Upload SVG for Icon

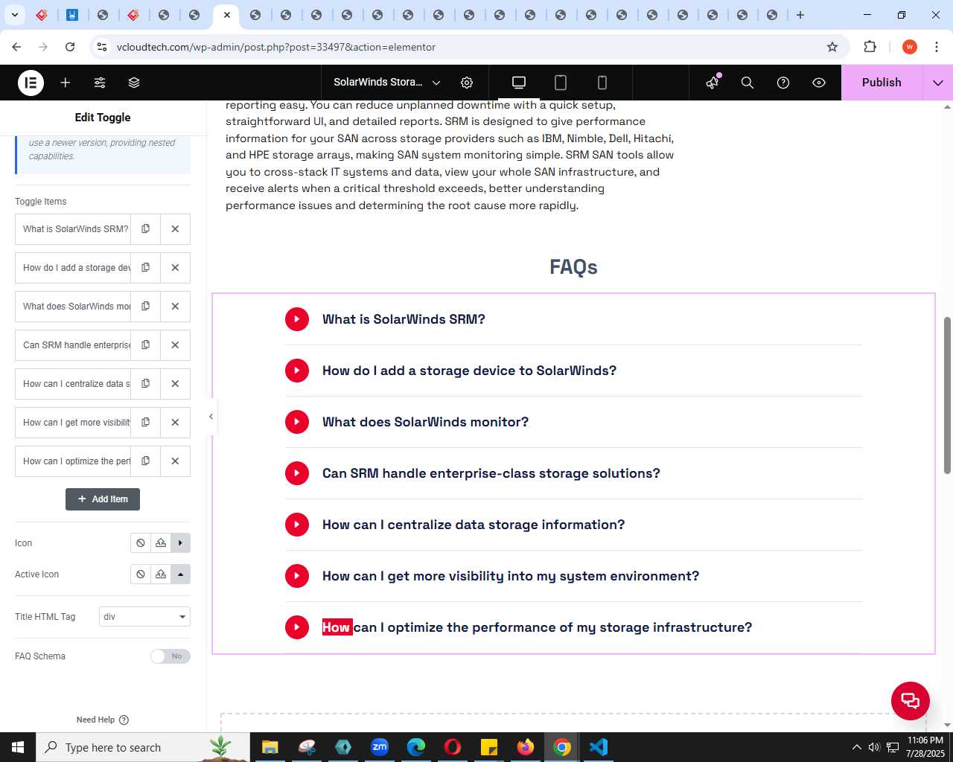click(x=161, y=543)
